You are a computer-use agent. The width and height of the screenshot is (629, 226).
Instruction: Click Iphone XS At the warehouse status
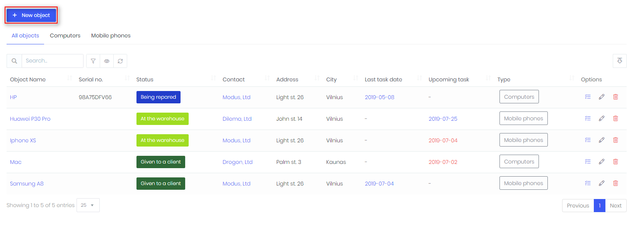162,140
